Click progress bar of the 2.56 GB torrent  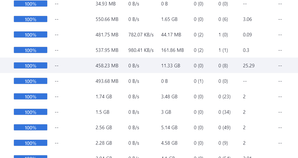[x=30, y=128]
